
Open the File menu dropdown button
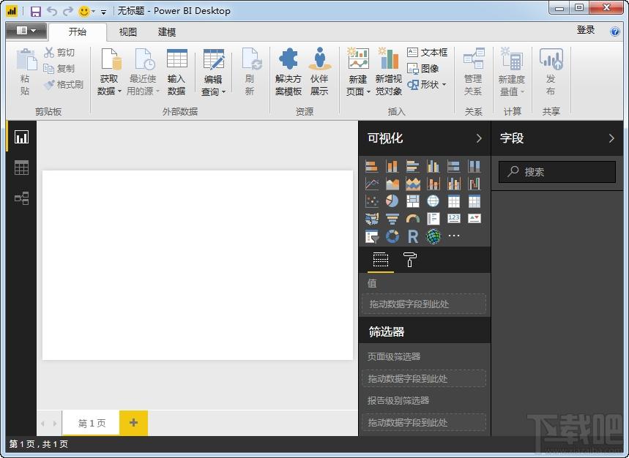click(x=26, y=31)
